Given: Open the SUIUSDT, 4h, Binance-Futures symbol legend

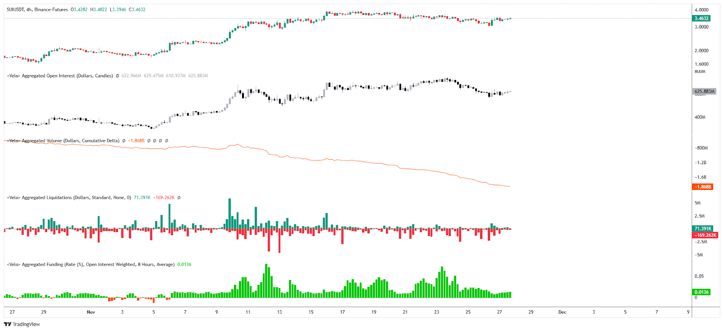Looking at the screenshot, I should click(x=37, y=9).
